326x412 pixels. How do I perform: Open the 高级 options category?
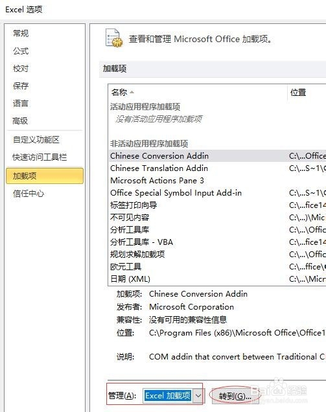click(x=20, y=121)
